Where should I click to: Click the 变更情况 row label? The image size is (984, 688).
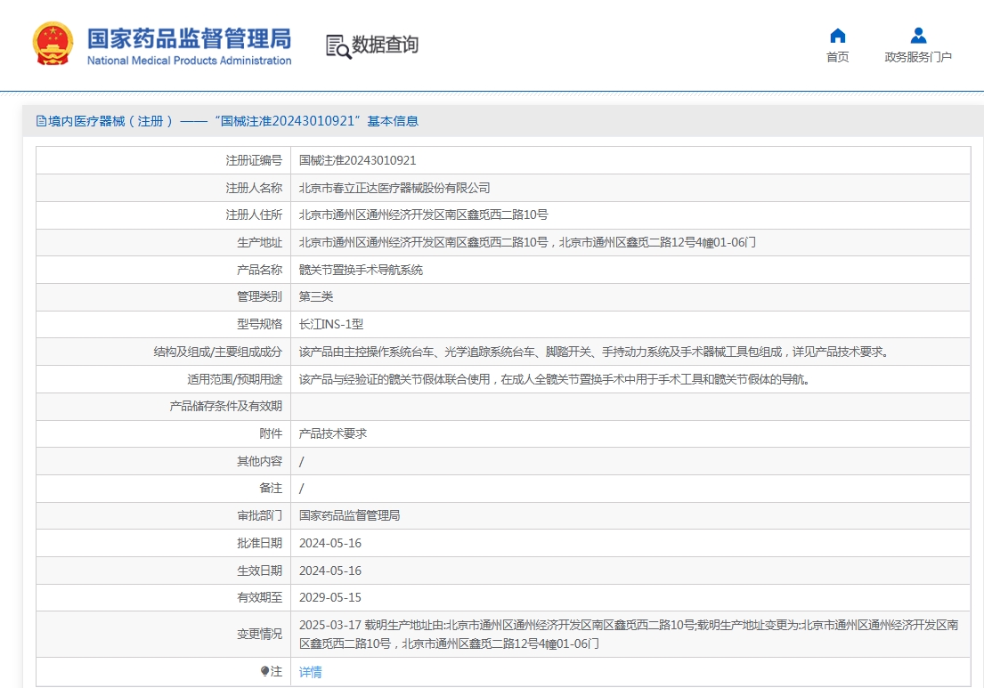coord(259,634)
